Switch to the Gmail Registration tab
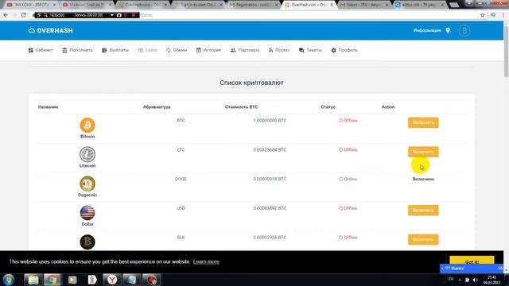This screenshot has width=509, height=286. coord(254,5)
